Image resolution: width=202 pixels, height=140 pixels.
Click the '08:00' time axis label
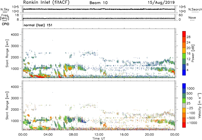[x=73, y=135]
